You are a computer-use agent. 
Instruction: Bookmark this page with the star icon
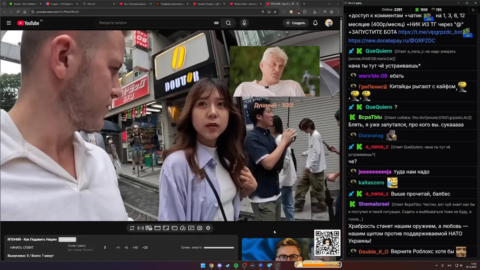[275, 12]
